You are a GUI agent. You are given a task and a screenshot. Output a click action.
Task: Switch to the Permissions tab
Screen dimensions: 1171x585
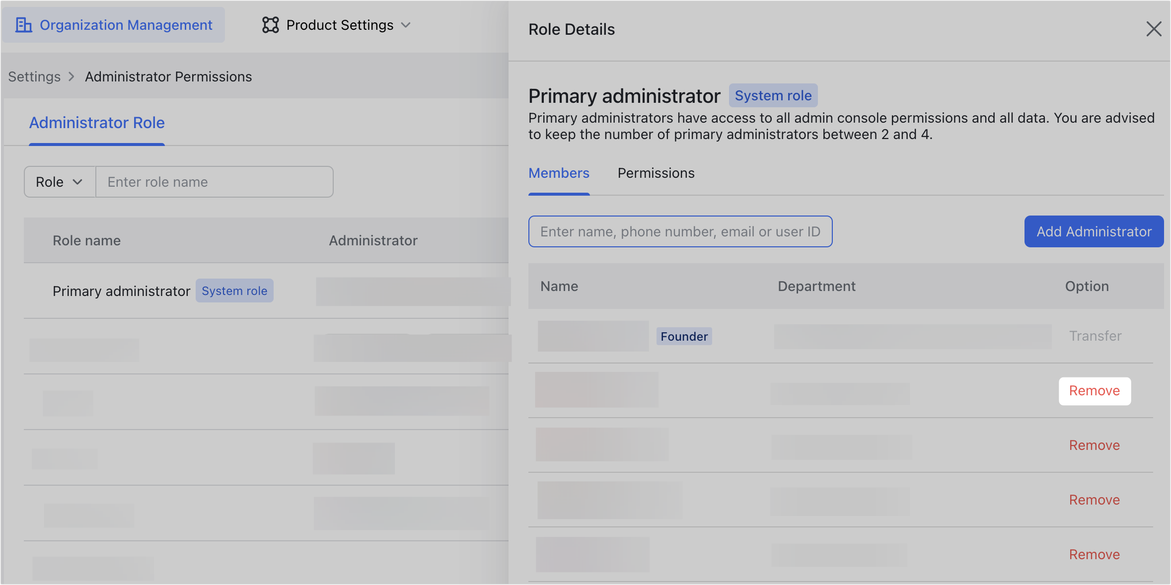656,173
